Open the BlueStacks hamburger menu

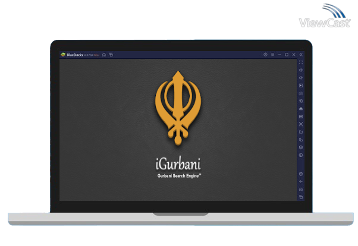coord(272,55)
